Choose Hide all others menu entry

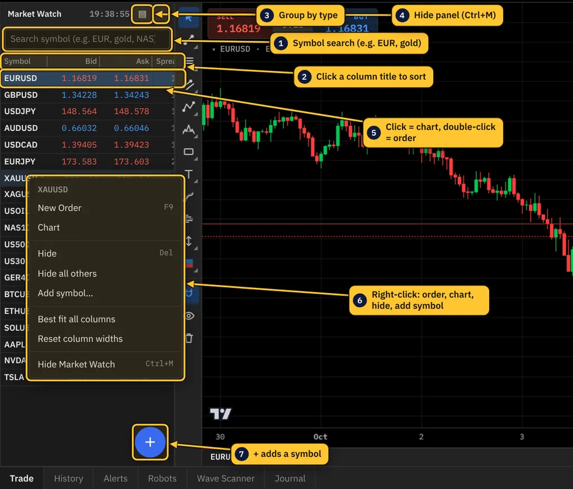(105, 273)
